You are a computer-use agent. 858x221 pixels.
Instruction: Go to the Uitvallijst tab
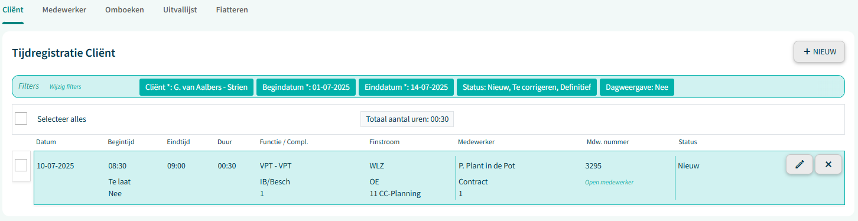(180, 9)
